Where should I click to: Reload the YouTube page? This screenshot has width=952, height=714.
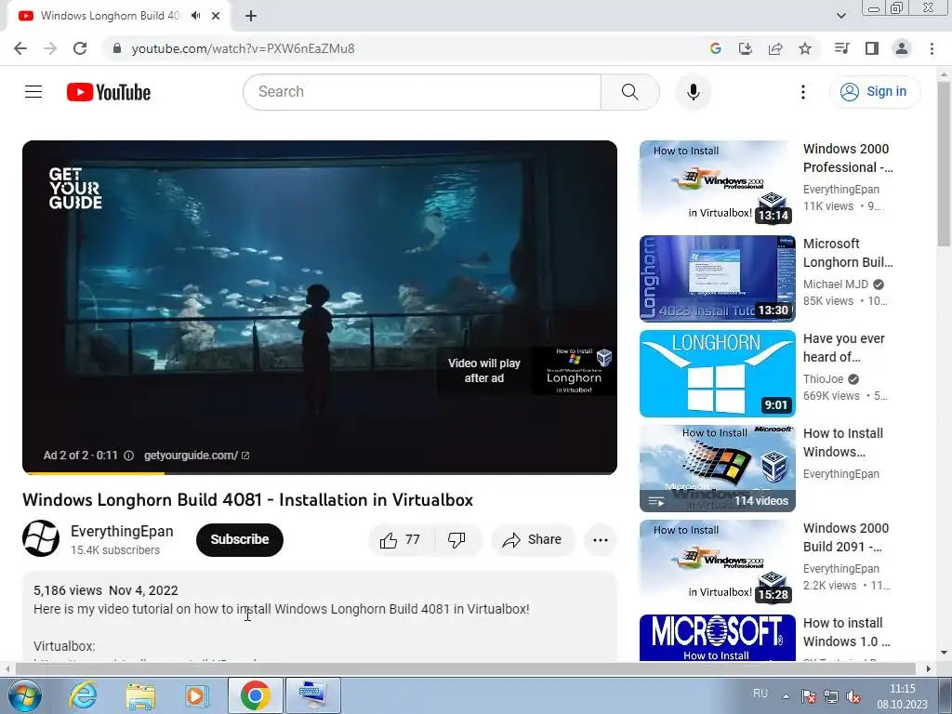[80, 48]
